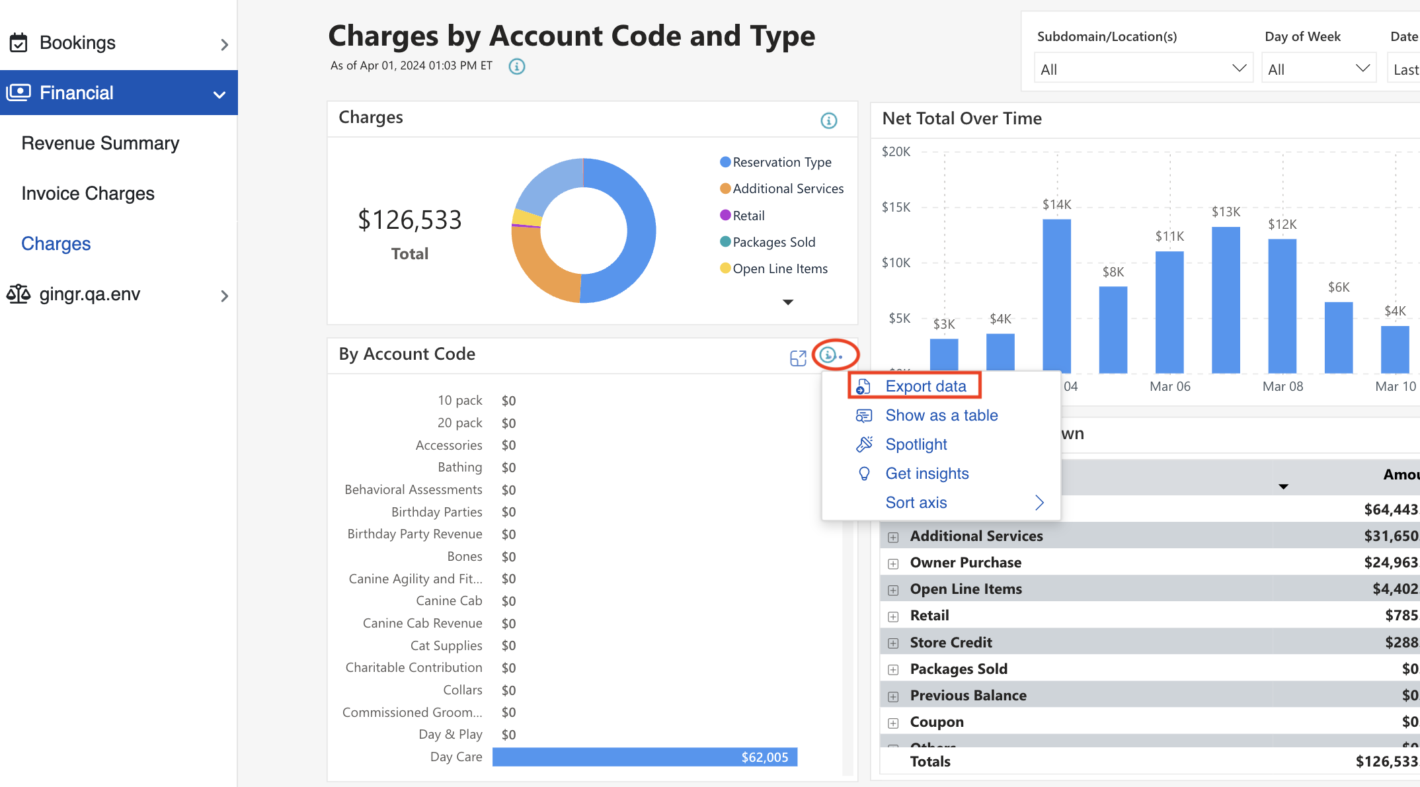Open the Subdomain/Location(s) dropdown

coord(1143,69)
